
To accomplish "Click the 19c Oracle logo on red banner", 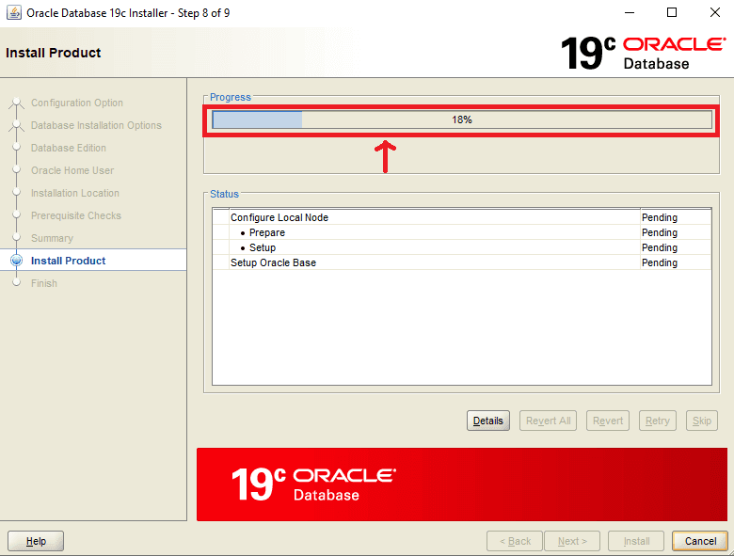I will (313, 484).
